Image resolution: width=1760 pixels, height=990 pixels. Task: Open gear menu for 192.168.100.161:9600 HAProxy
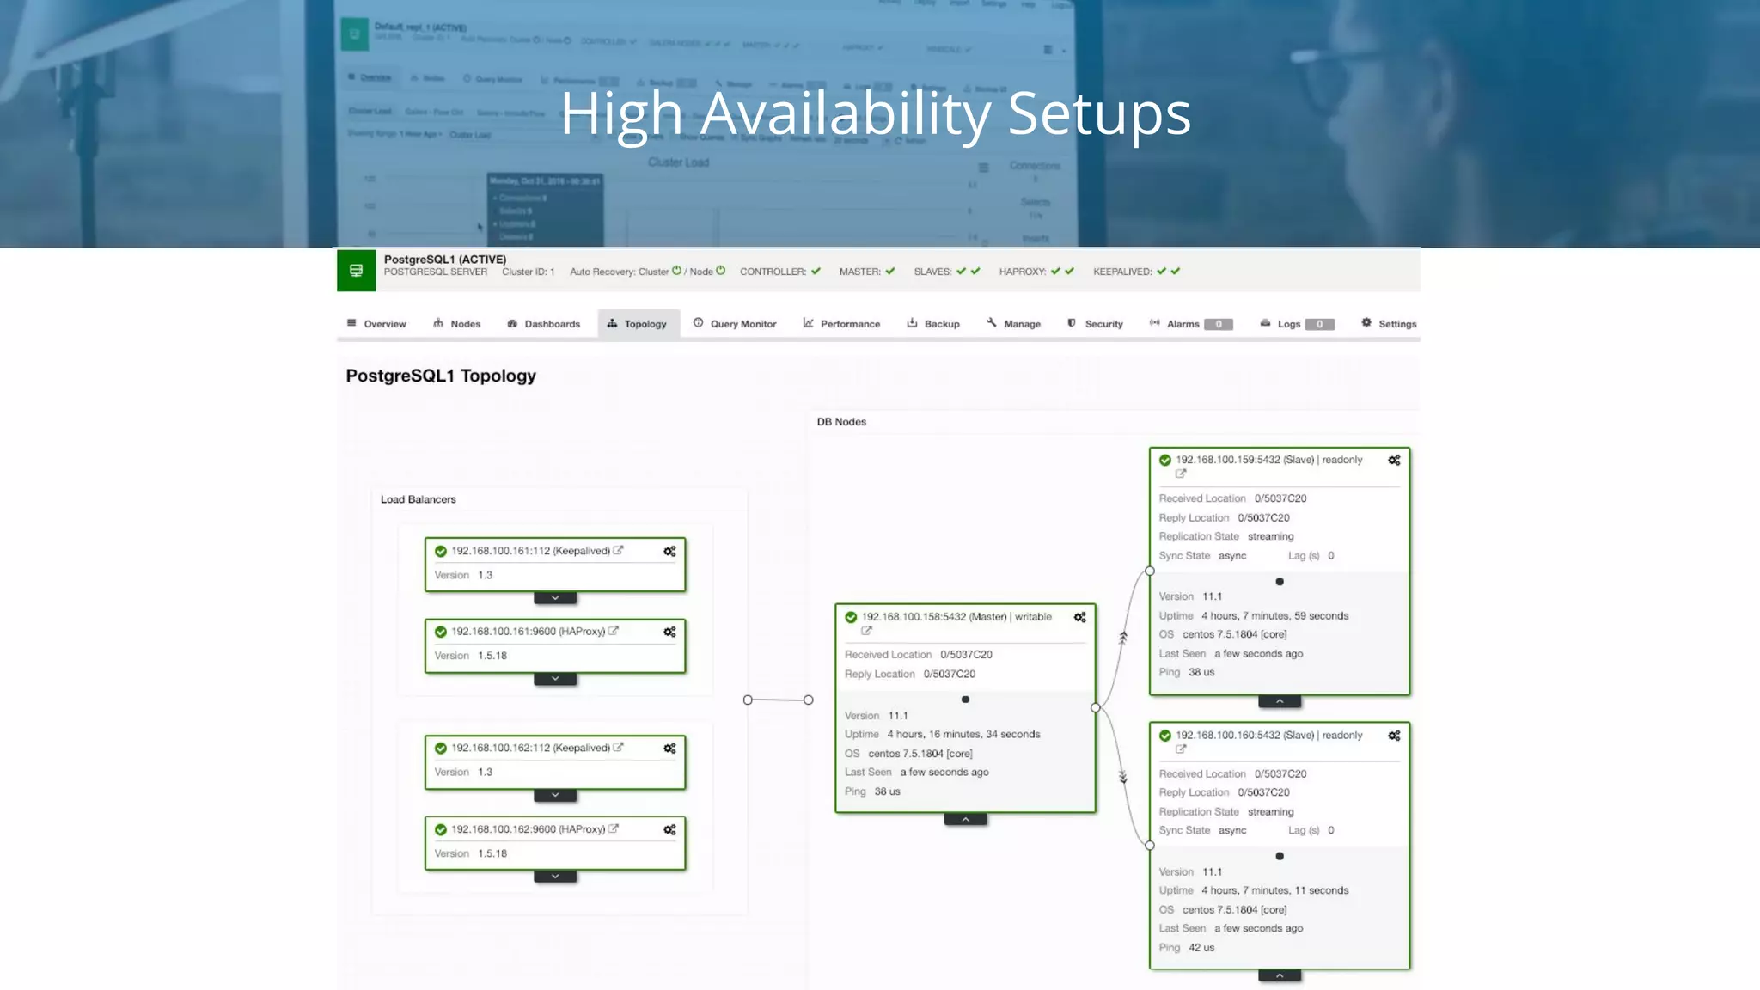click(669, 632)
